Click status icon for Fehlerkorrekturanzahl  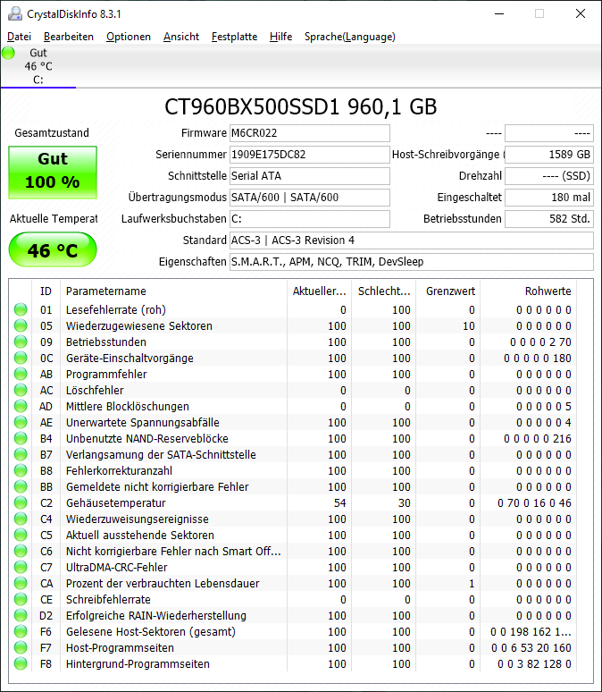[x=21, y=471]
